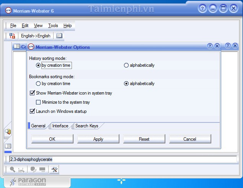Screen dimensions: 243x188
Task: Click the help button in main title bar
Action: 202,8
